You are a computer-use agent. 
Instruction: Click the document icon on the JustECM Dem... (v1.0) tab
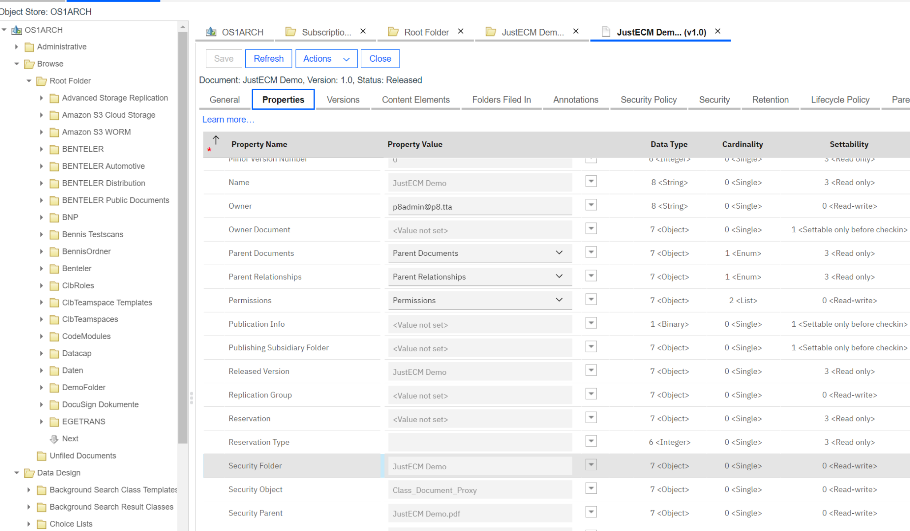tap(606, 32)
